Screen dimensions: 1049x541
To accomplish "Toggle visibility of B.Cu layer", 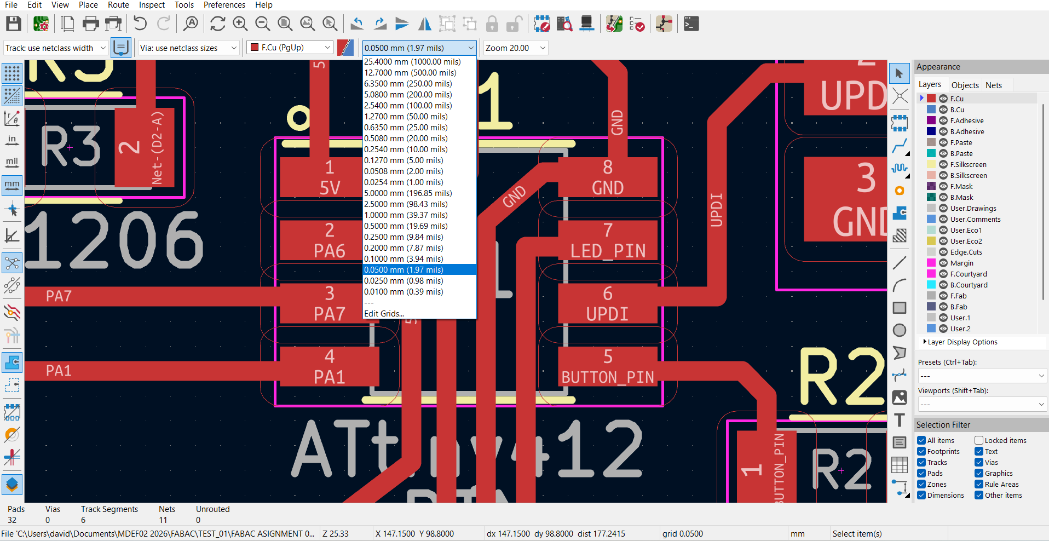I will (x=943, y=110).
